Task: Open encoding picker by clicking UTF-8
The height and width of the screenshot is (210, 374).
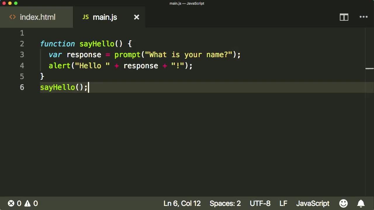Action: tap(260, 203)
